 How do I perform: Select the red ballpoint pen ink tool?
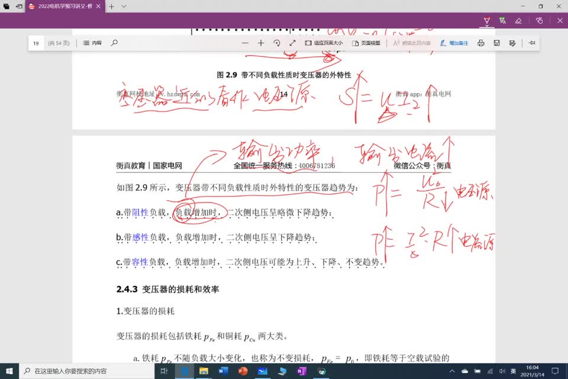487,21
